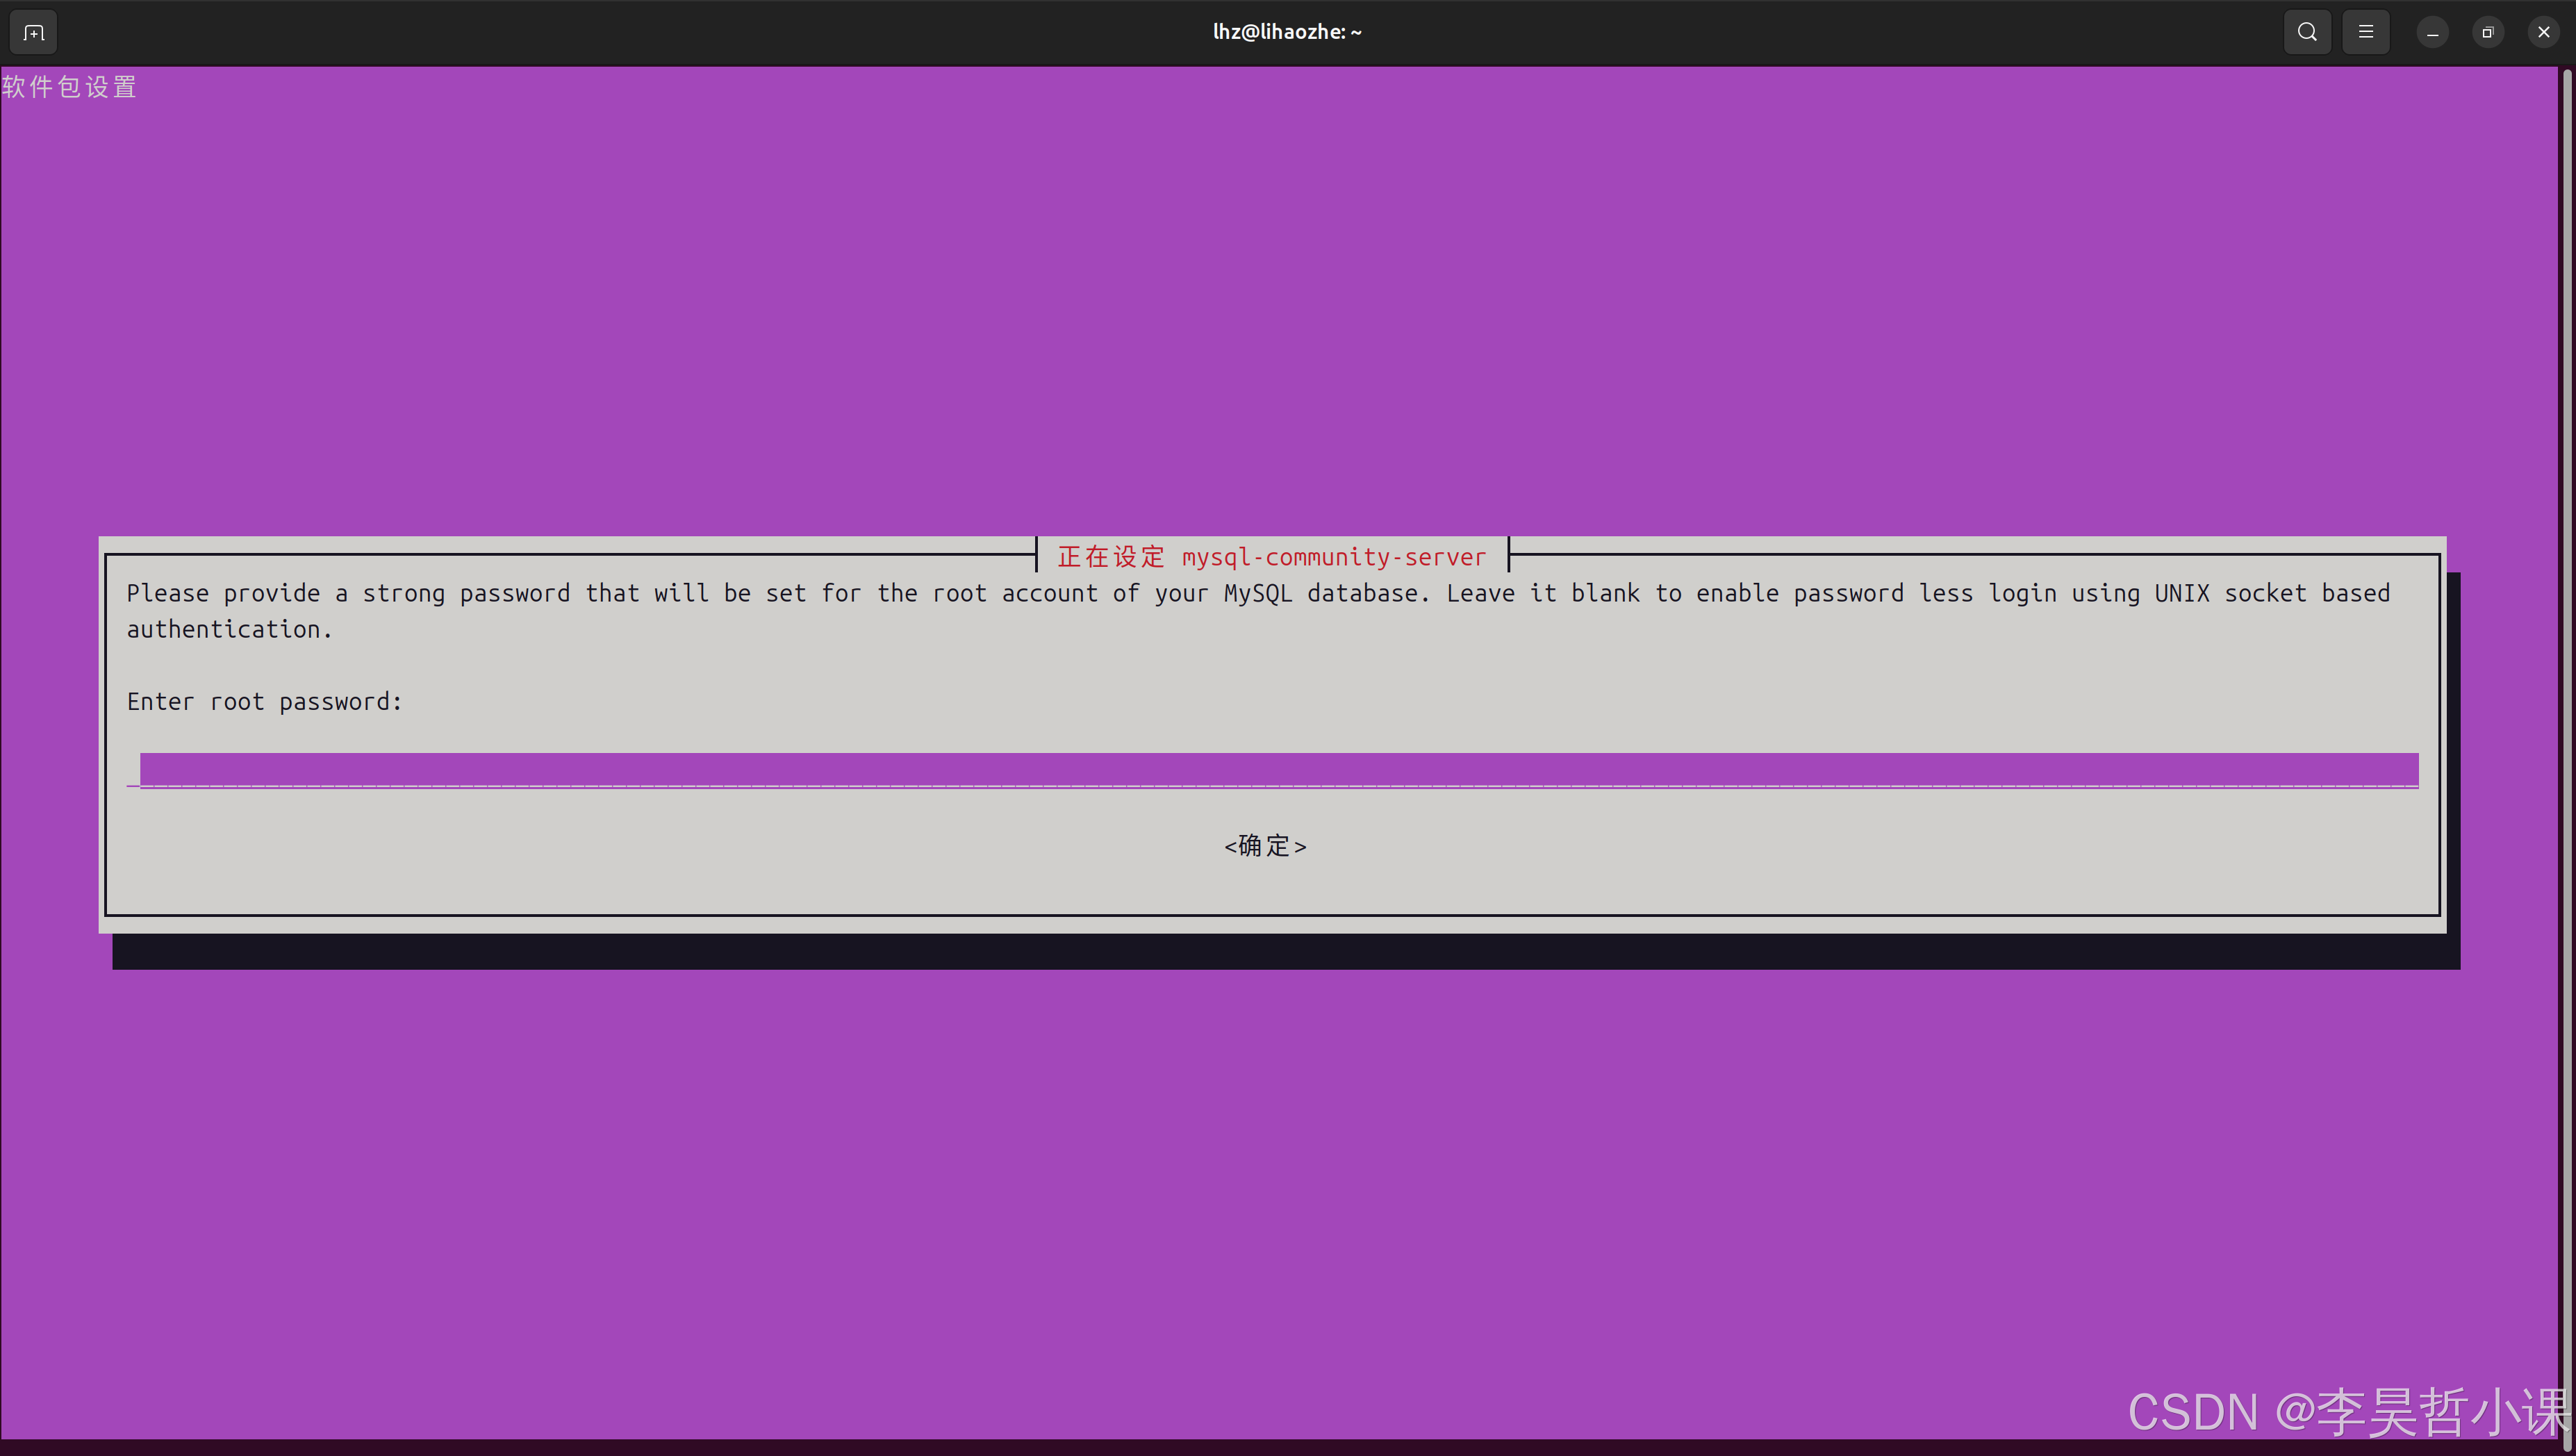Viewport: 2576px width, 1456px height.
Task: Click the '软件包设置' header text
Action: [x=69, y=87]
